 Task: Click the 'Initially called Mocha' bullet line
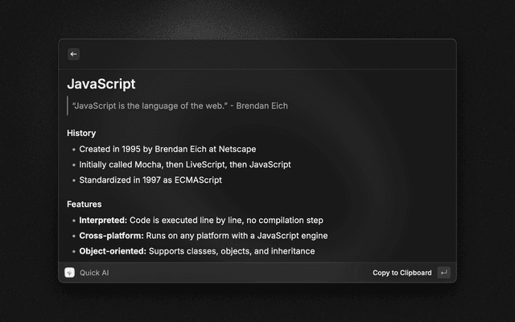click(x=184, y=164)
